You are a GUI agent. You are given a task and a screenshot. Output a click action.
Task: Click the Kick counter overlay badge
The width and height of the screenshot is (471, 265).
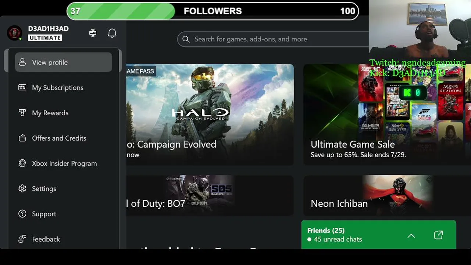[413, 93]
